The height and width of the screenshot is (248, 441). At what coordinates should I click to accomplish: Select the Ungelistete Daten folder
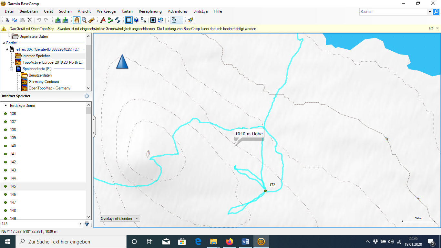pos(34,36)
